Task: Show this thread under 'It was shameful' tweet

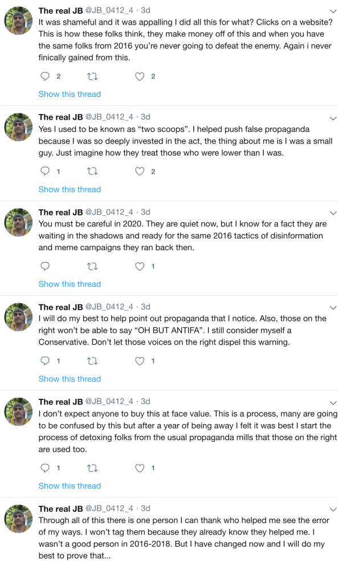Action: coord(70,94)
